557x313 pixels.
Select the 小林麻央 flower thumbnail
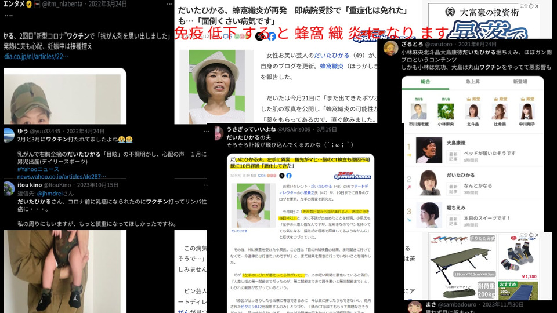click(x=446, y=111)
